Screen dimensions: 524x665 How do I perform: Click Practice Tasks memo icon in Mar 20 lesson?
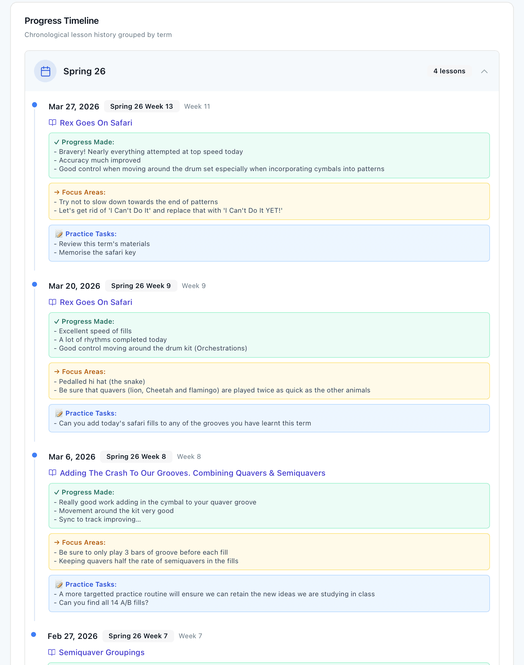pyautogui.click(x=59, y=413)
